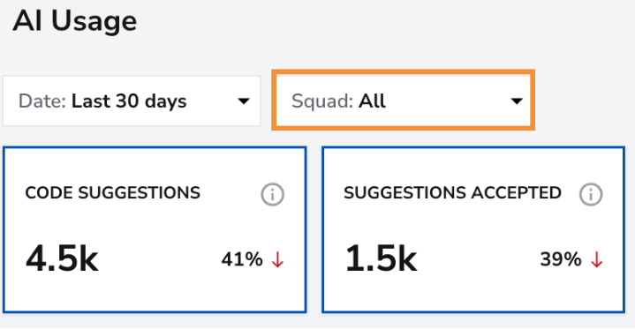
Task: Open the Date: Last 30 days selector
Action: coord(132,101)
